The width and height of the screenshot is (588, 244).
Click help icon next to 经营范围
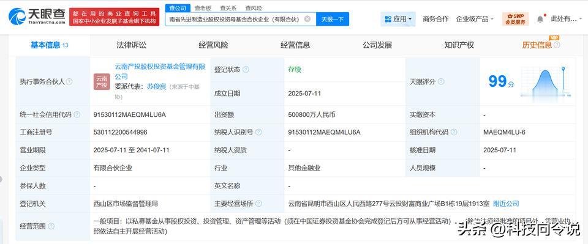point(51,226)
